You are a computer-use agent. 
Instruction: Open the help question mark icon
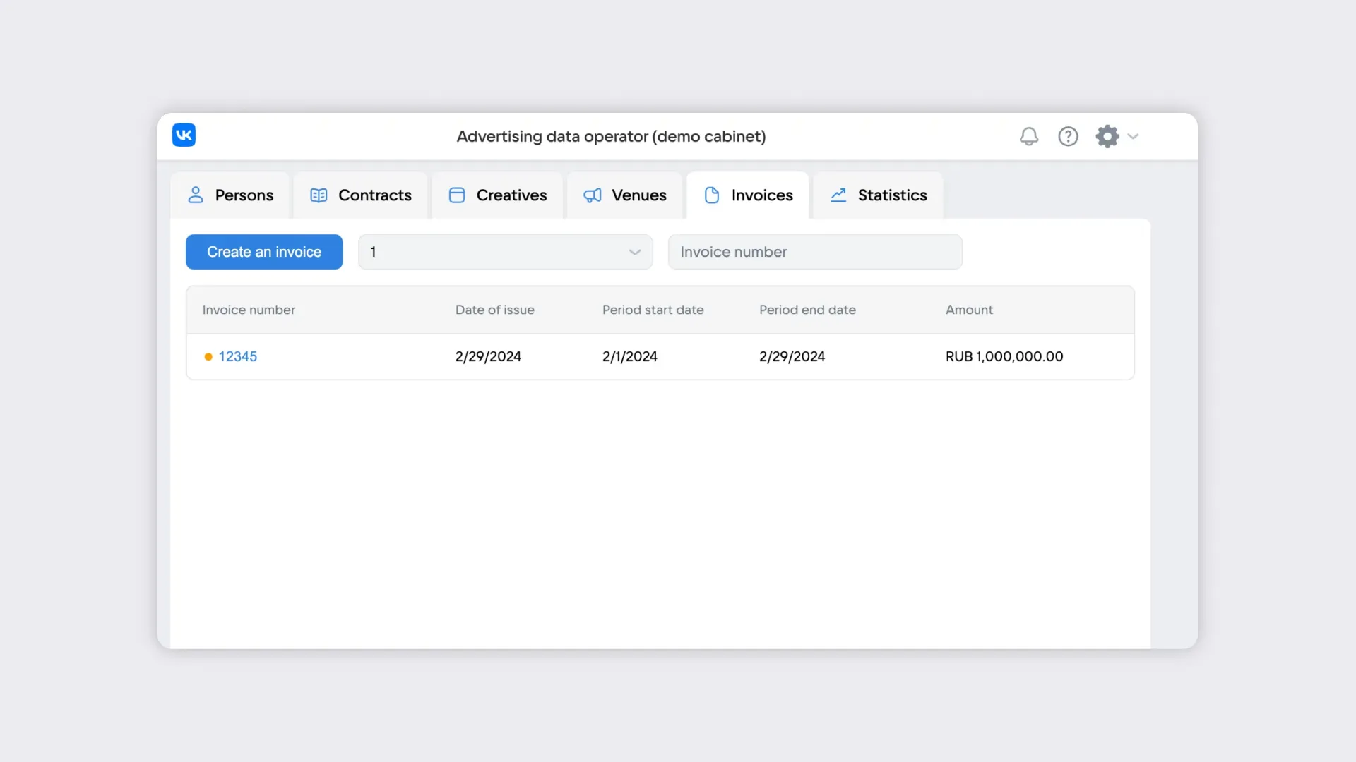(x=1068, y=136)
